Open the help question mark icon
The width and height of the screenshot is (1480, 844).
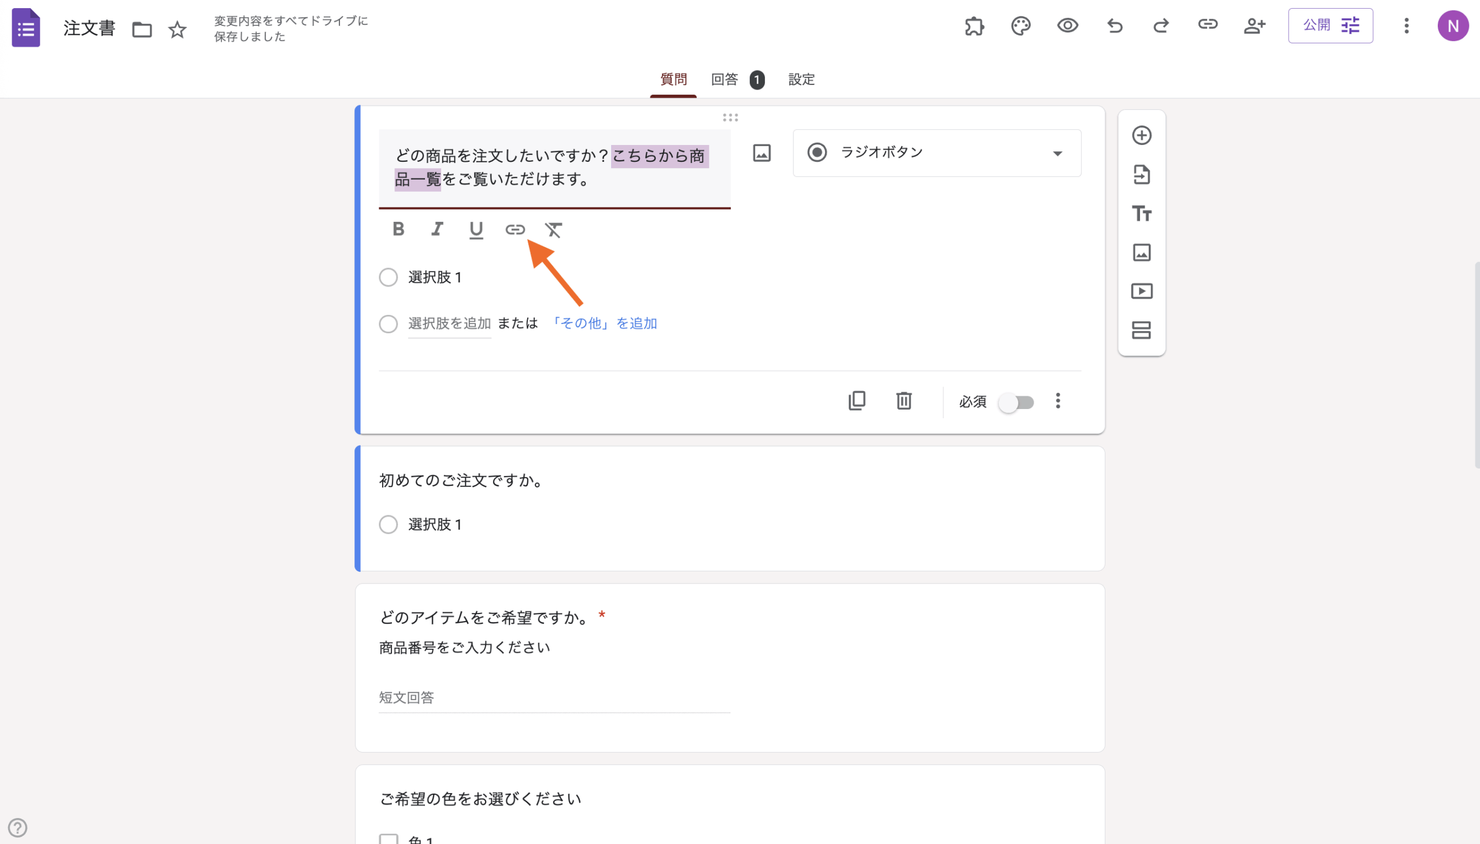point(17,828)
